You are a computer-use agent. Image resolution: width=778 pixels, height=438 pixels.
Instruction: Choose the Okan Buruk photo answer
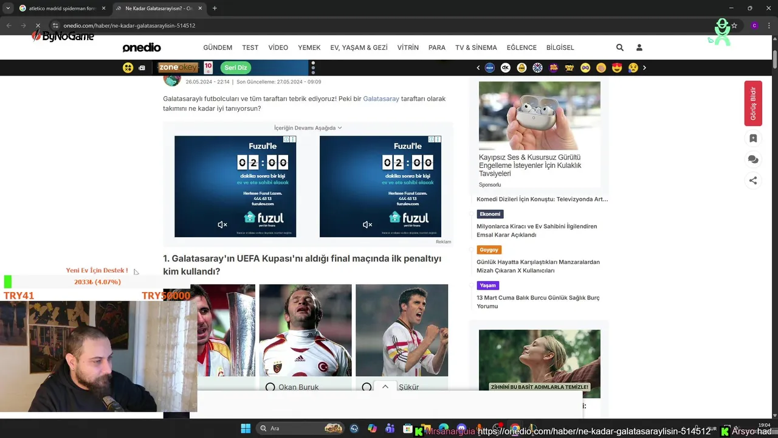coord(306,330)
